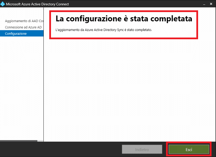Minimize the Azure AD Connect window
Viewport: 216px width, 157px height.
coord(204,4)
